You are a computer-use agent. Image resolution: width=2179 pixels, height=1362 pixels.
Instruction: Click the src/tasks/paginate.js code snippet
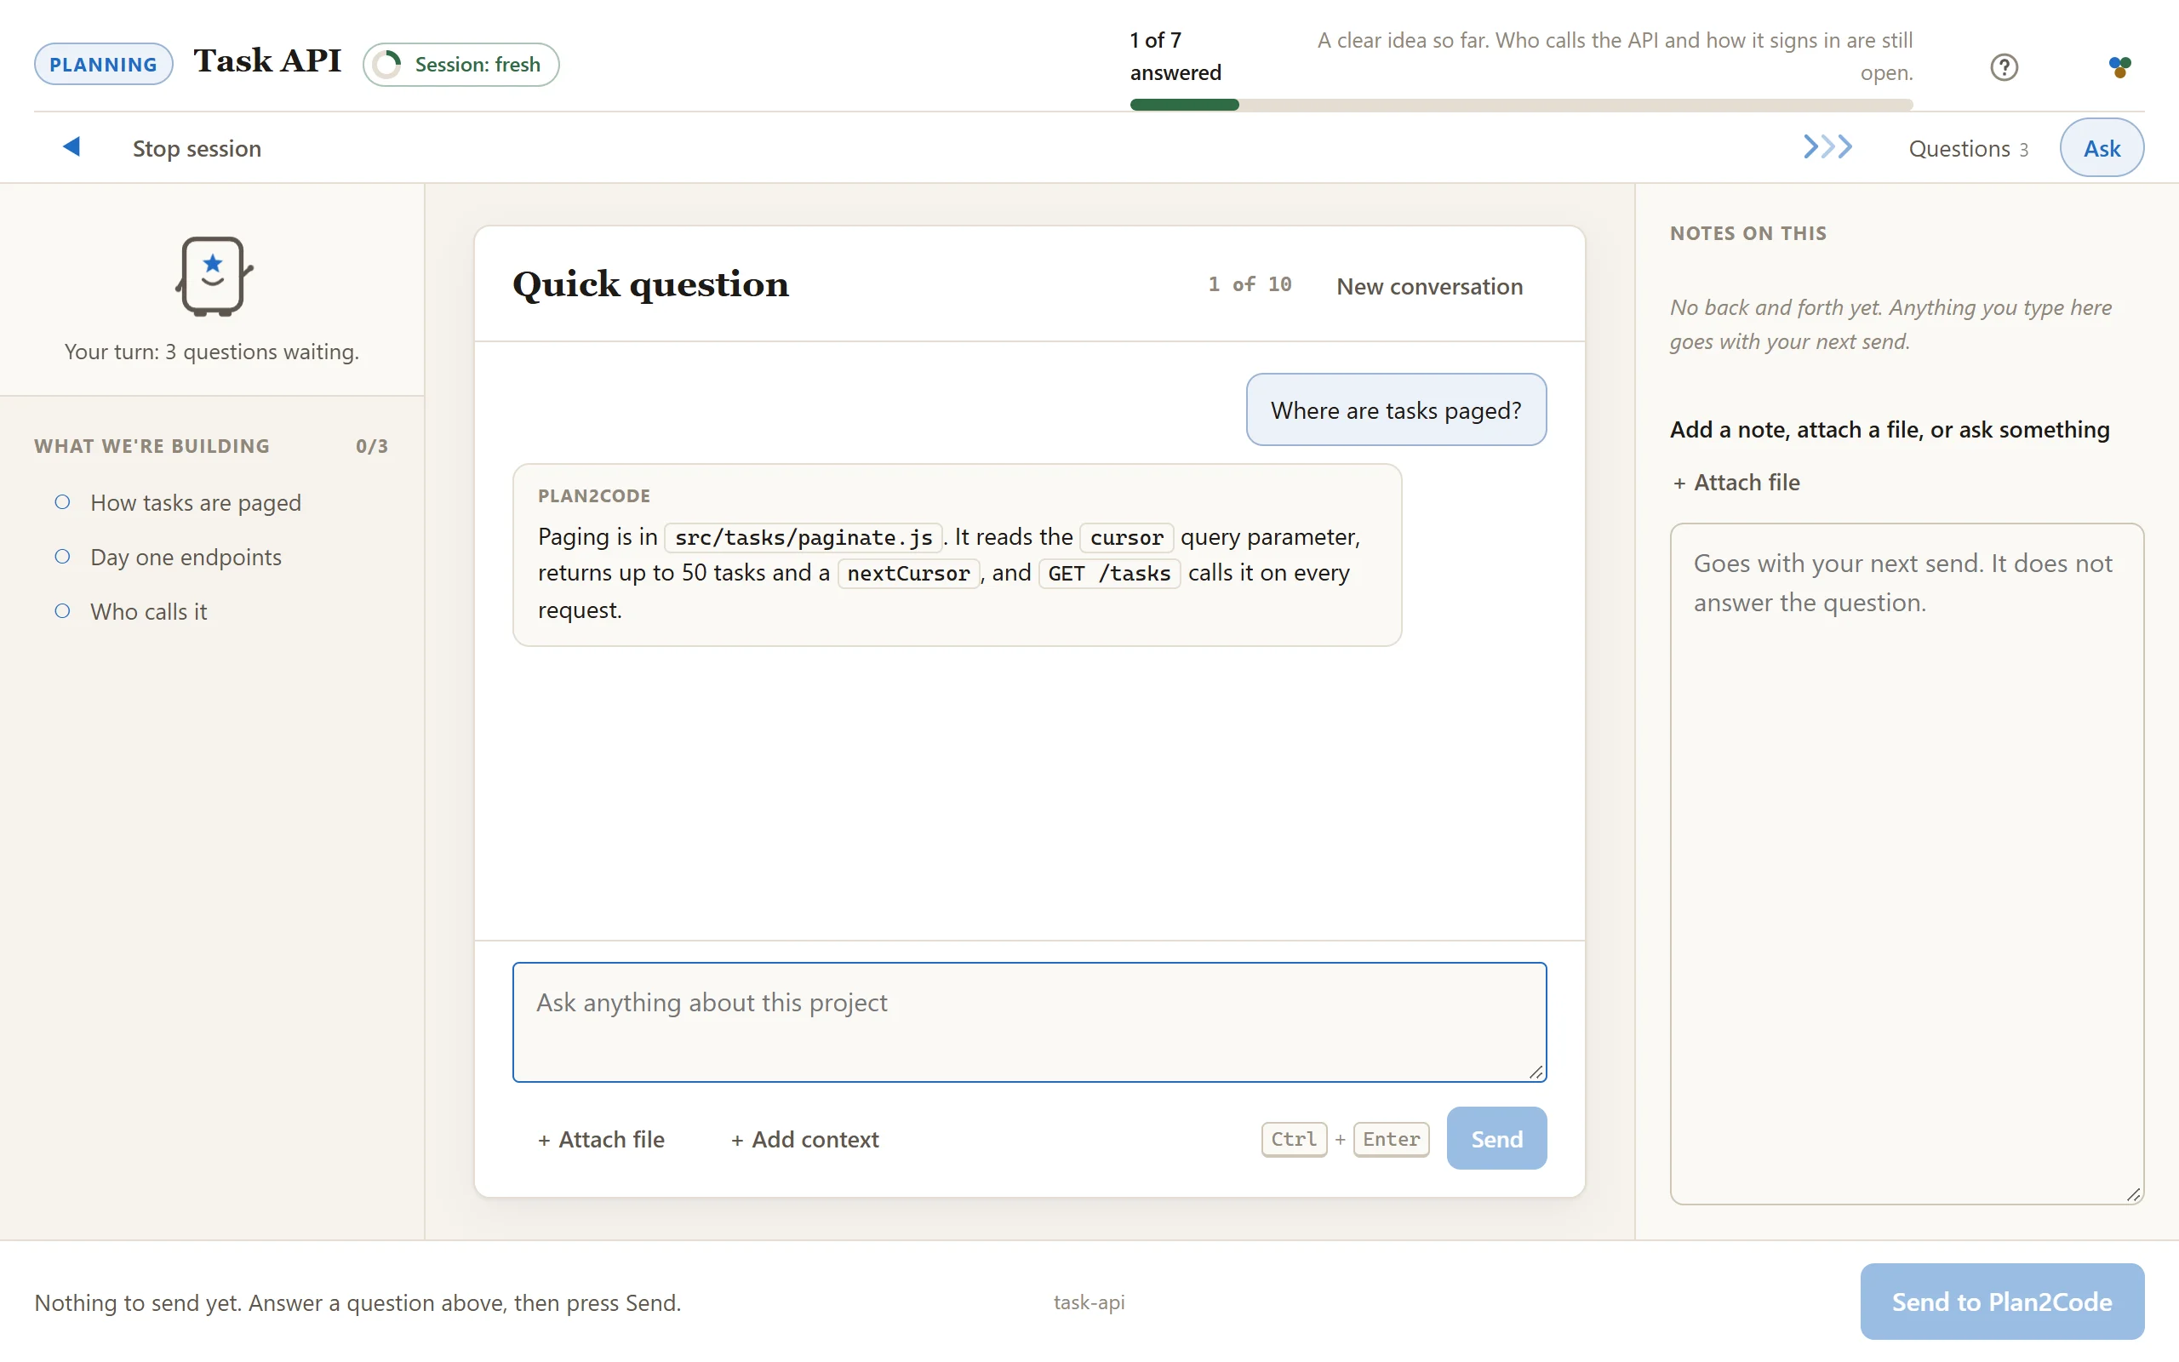point(804,538)
